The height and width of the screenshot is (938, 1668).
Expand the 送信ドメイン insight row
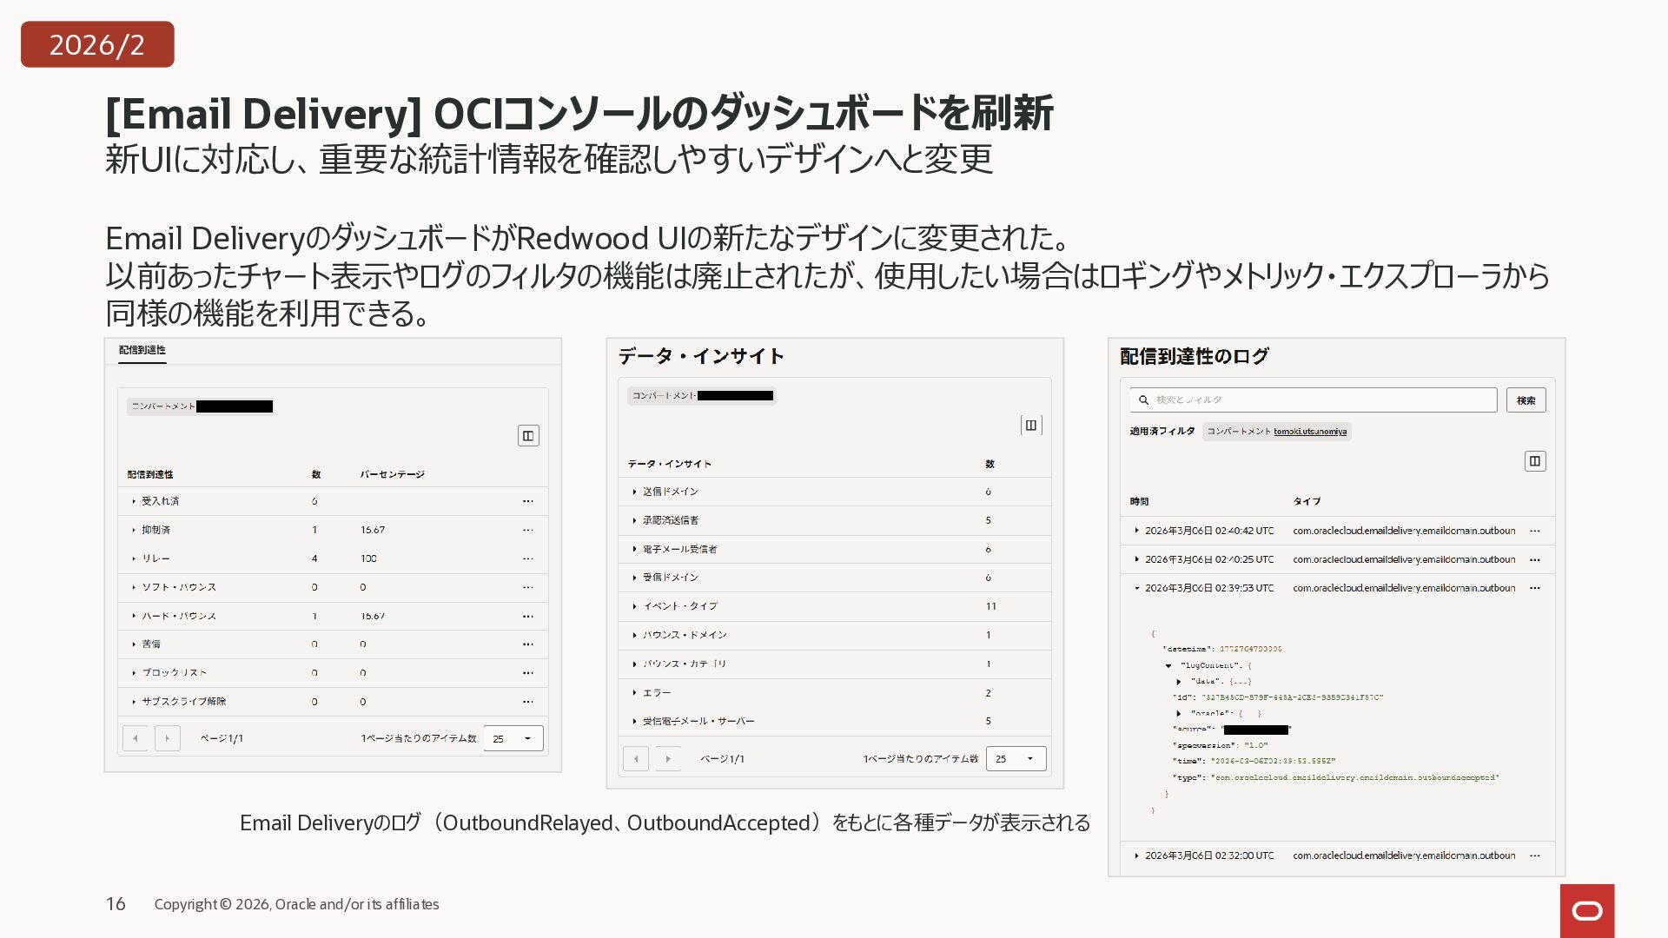click(x=635, y=492)
